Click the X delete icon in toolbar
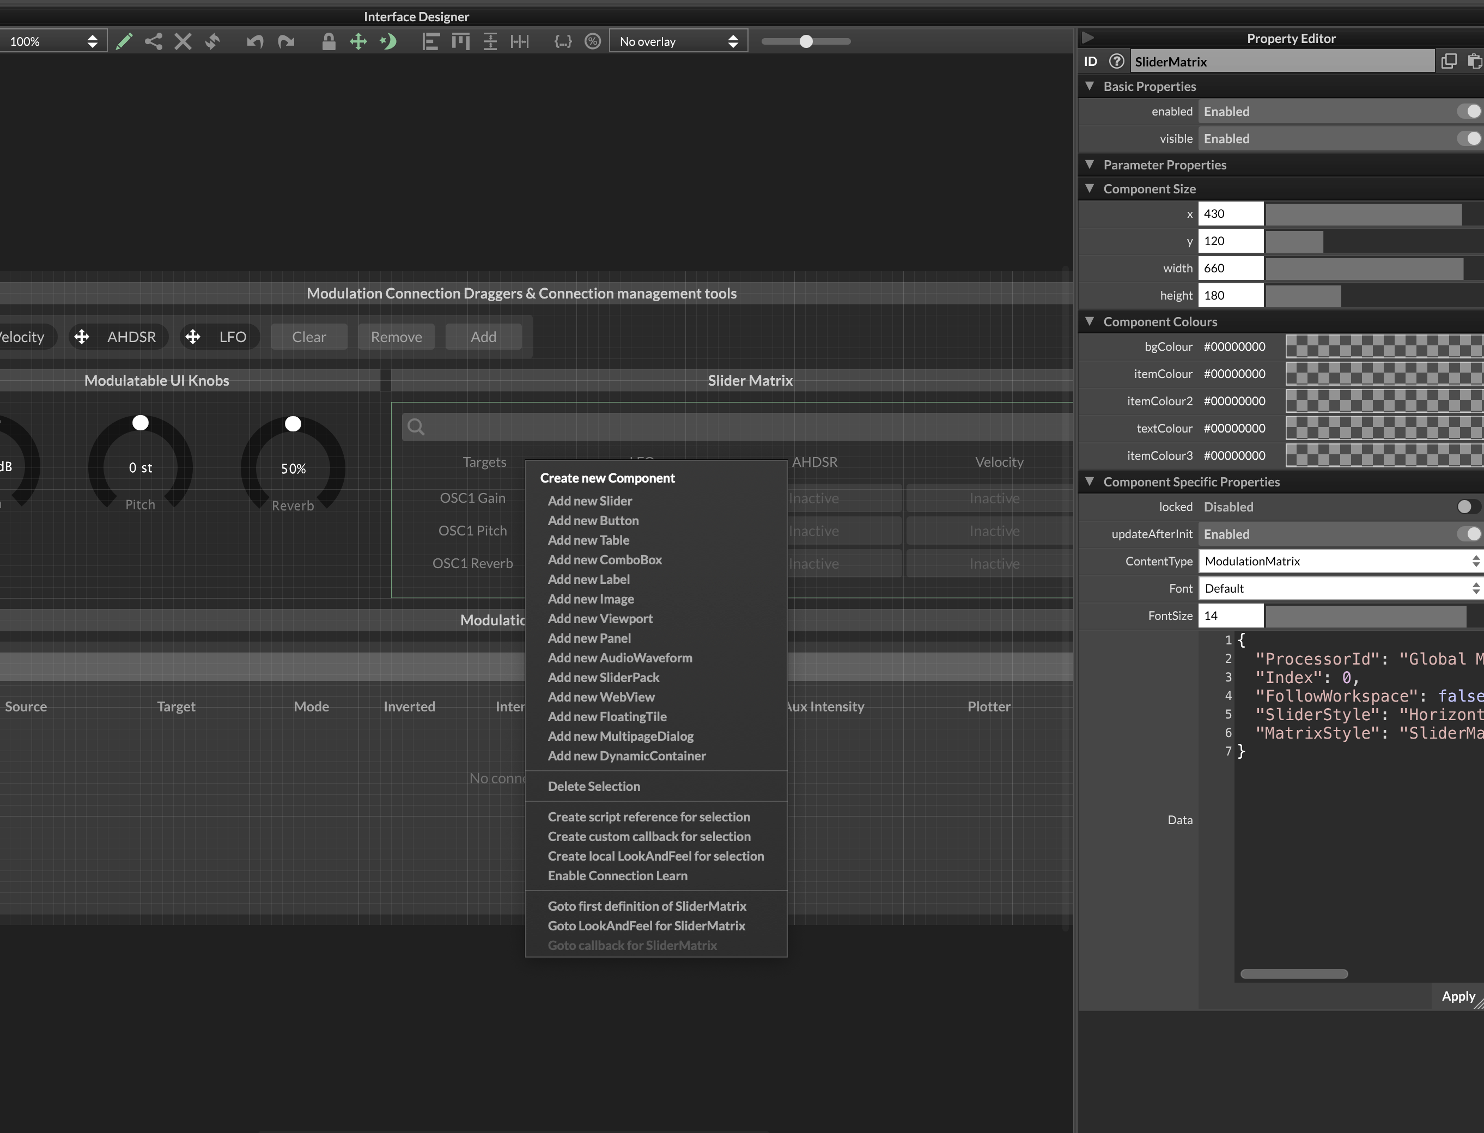 pos(183,41)
